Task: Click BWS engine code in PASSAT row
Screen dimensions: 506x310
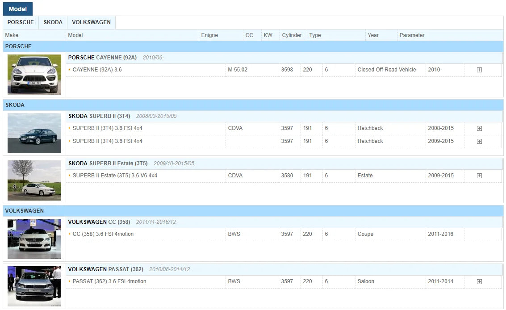Action: [234, 281]
